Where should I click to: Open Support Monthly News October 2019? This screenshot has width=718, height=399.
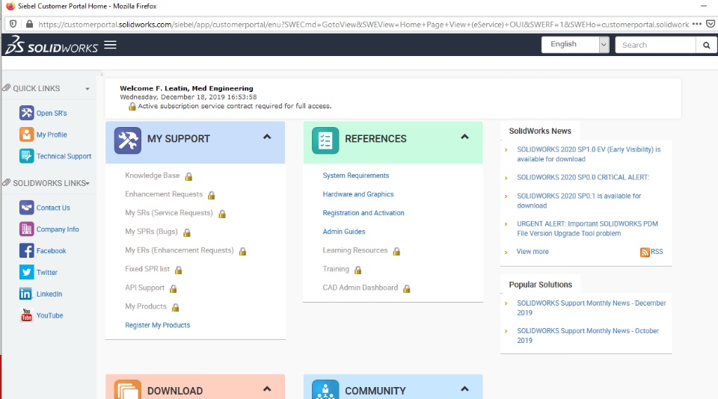588,335
